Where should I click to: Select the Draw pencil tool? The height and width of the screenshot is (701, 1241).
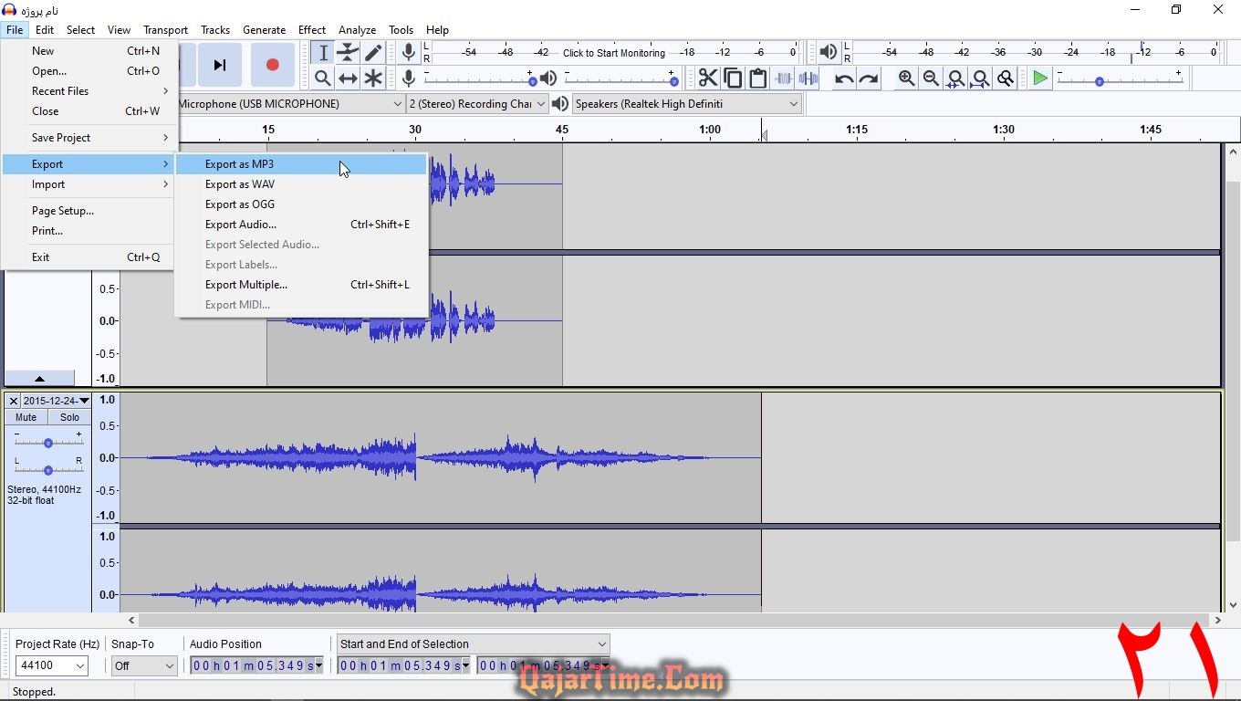tap(373, 53)
